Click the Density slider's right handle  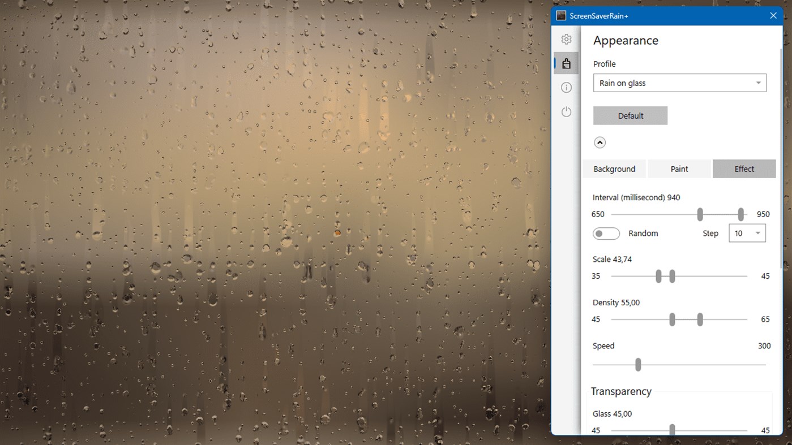click(699, 319)
